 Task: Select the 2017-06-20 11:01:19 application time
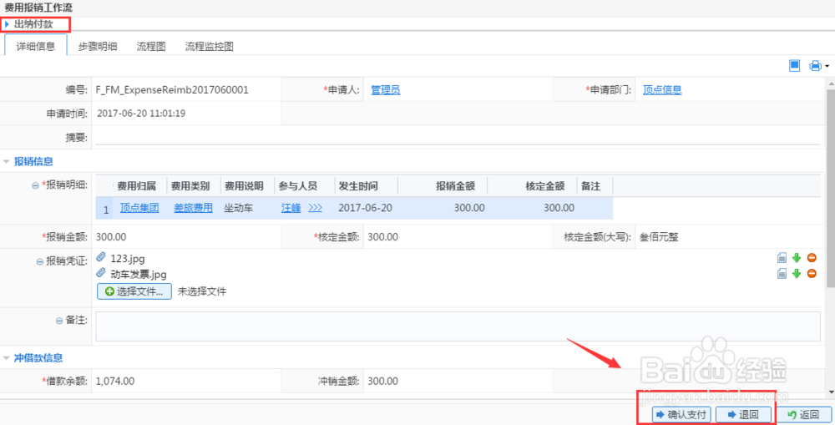[142, 114]
